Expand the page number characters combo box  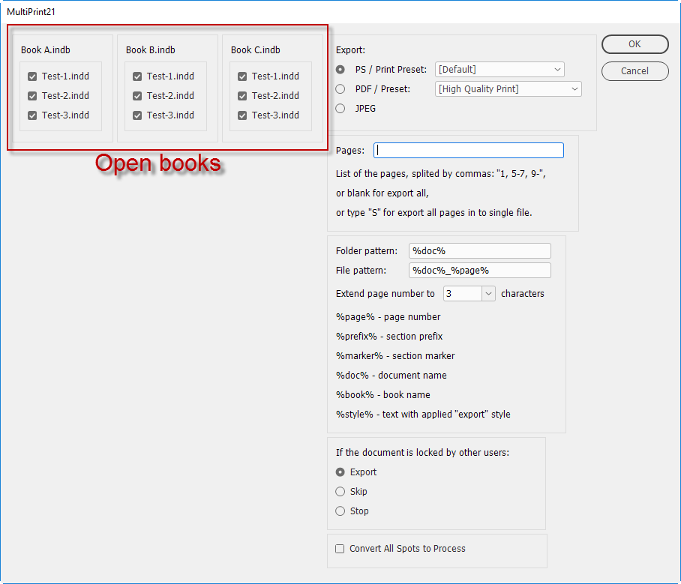(488, 294)
